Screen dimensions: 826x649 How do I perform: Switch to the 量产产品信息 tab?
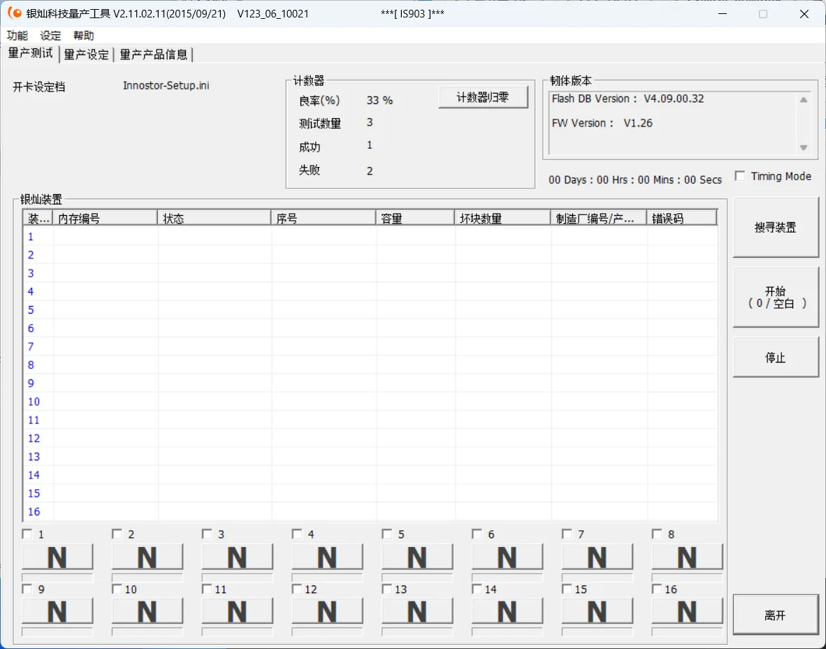(153, 54)
